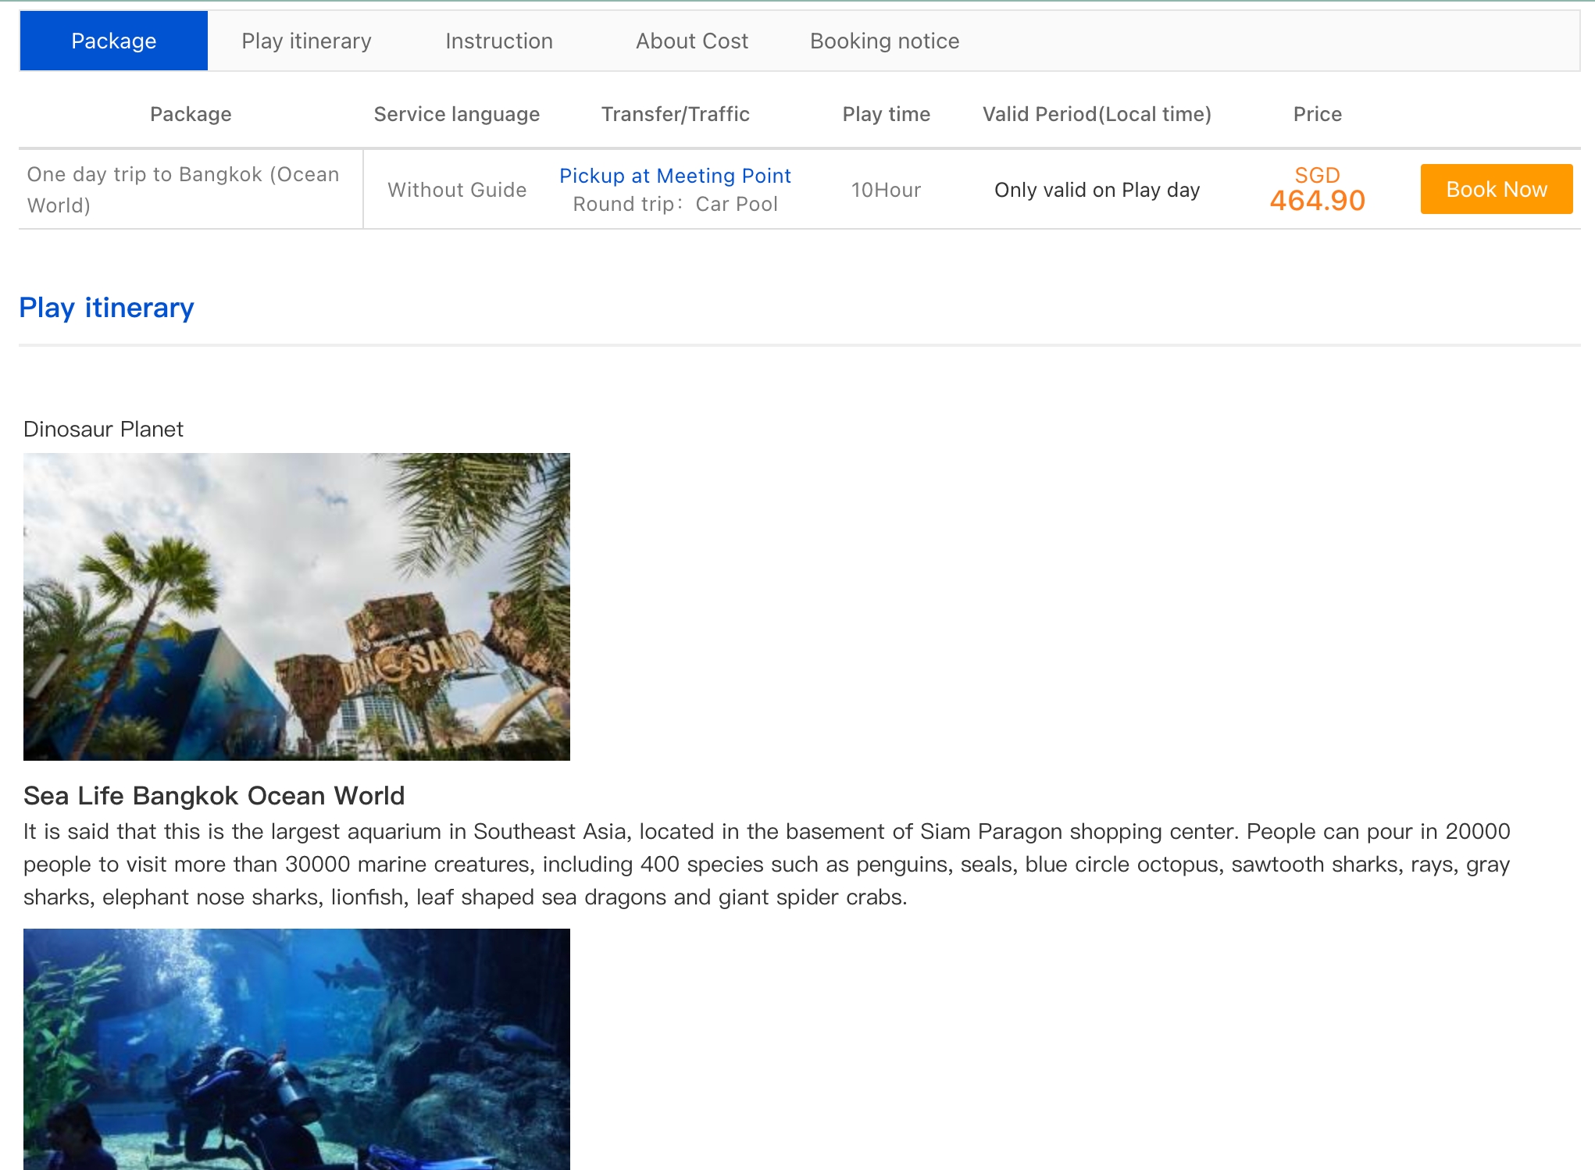This screenshot has height=1170, width=1595.
Task: Open the Instruction tab
Action: (x=498, y=41)
